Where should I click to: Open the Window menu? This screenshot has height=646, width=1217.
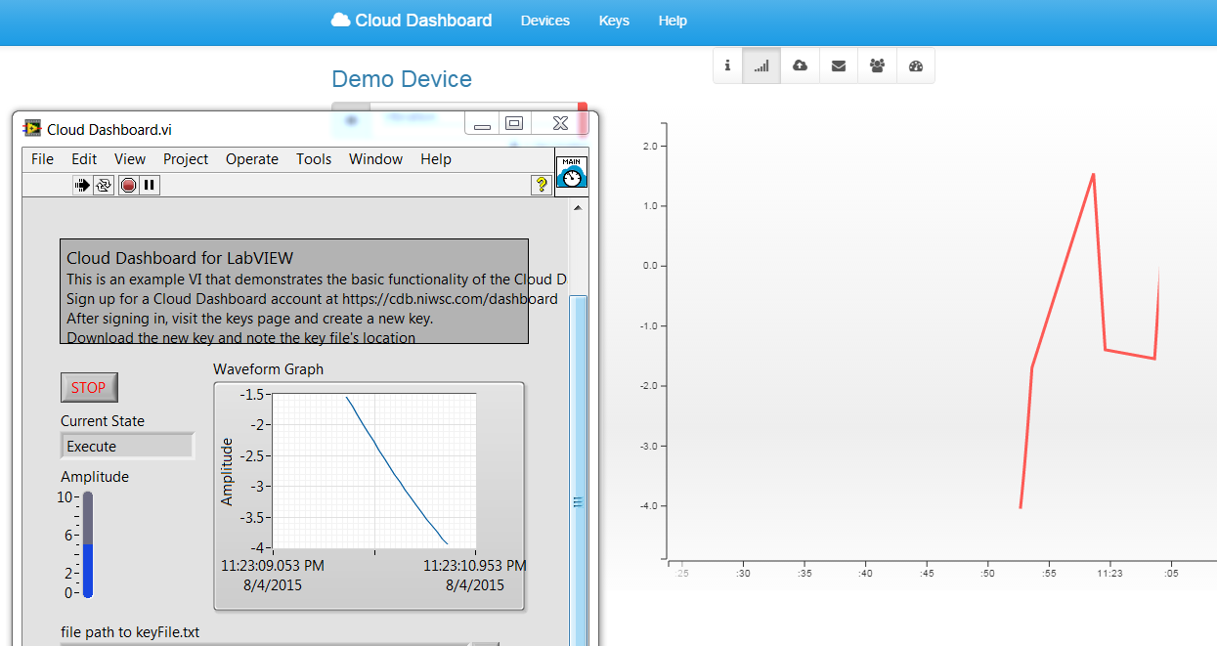point(375,159)
